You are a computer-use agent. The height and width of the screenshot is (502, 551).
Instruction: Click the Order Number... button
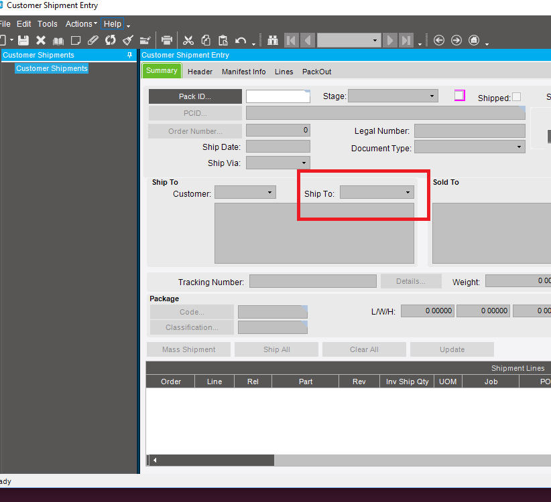click(195, 131)
